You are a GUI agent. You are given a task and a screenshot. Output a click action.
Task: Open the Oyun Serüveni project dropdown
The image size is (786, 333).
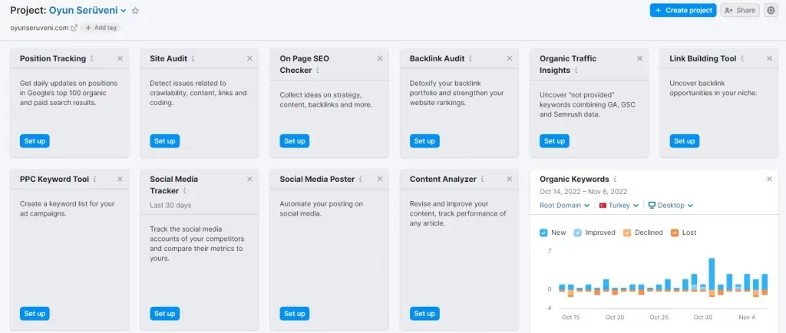click(x=88, y=11)
